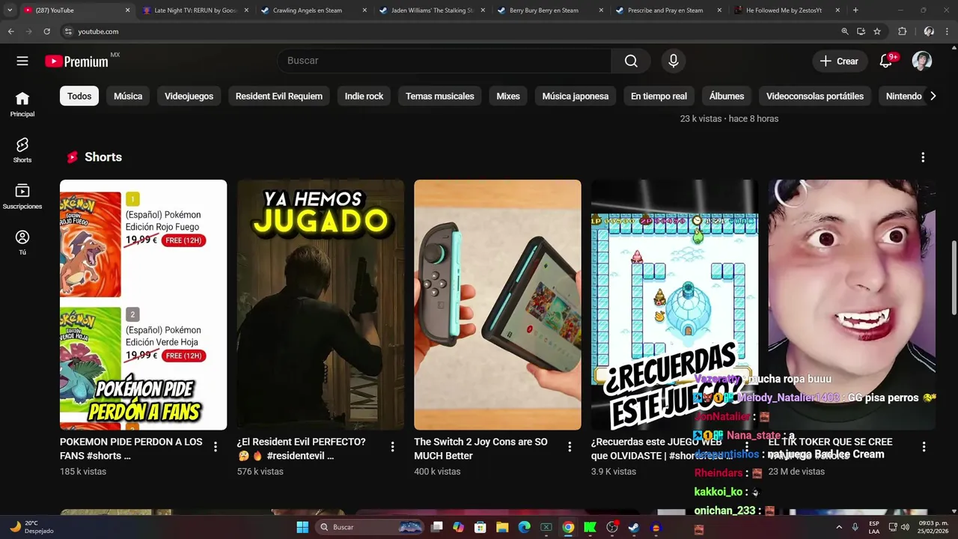Open Windows Start menu
Screen dimensions: 958x539
[x=302, y=527]
